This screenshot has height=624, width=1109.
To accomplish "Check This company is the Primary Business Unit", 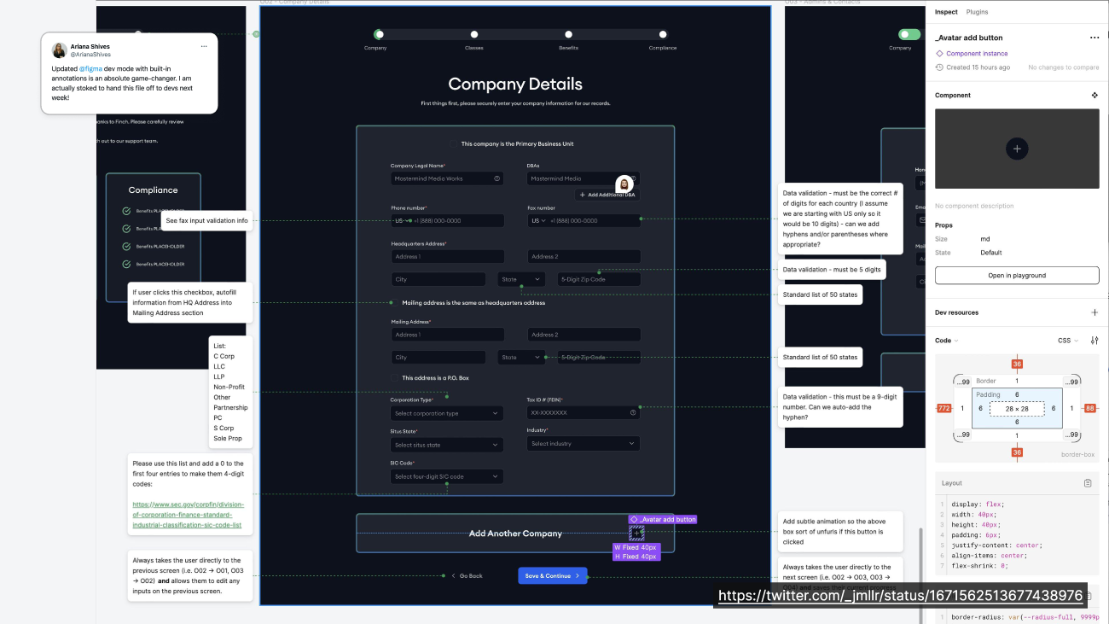I will tap(453, 144).
